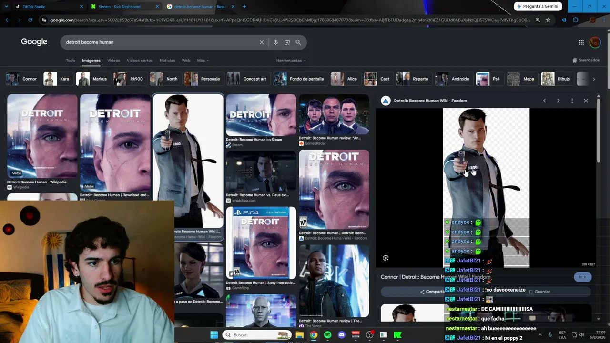The height and width of the screenshot is (343, 610).
Task: Open a new browser tab
Action: tap(244, 6)
